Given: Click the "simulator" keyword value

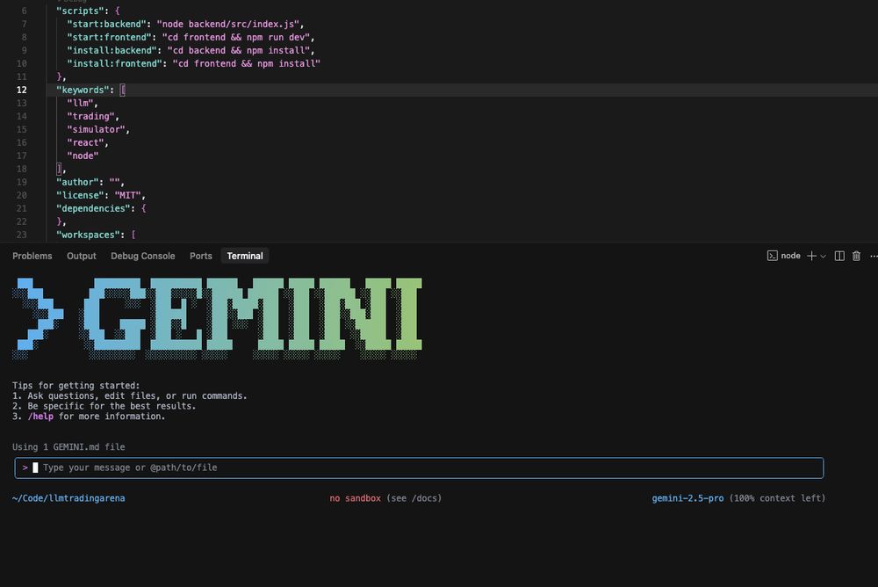Looking at the screenshot, I should [x=97, y=129].
